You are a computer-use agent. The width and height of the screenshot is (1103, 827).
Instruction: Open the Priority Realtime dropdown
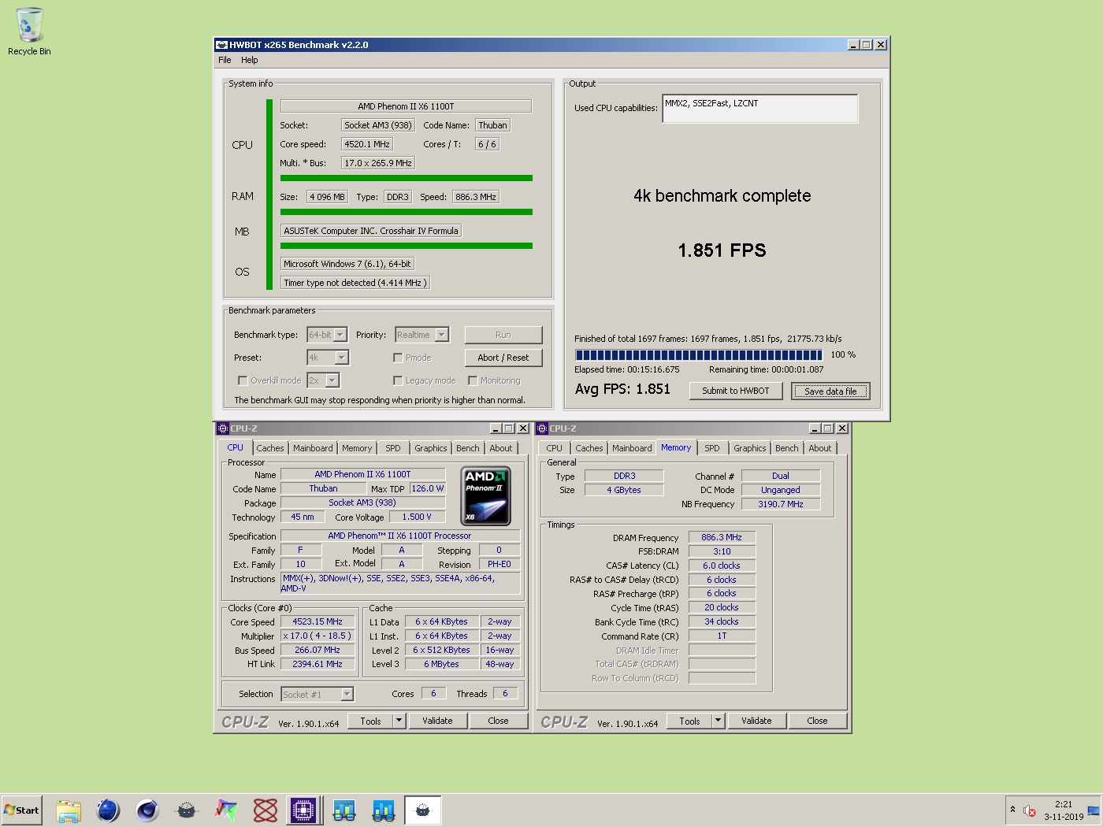click(422, 335)
